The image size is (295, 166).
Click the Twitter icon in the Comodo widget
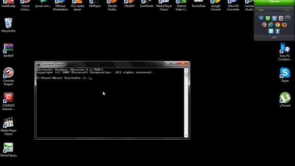271,31
